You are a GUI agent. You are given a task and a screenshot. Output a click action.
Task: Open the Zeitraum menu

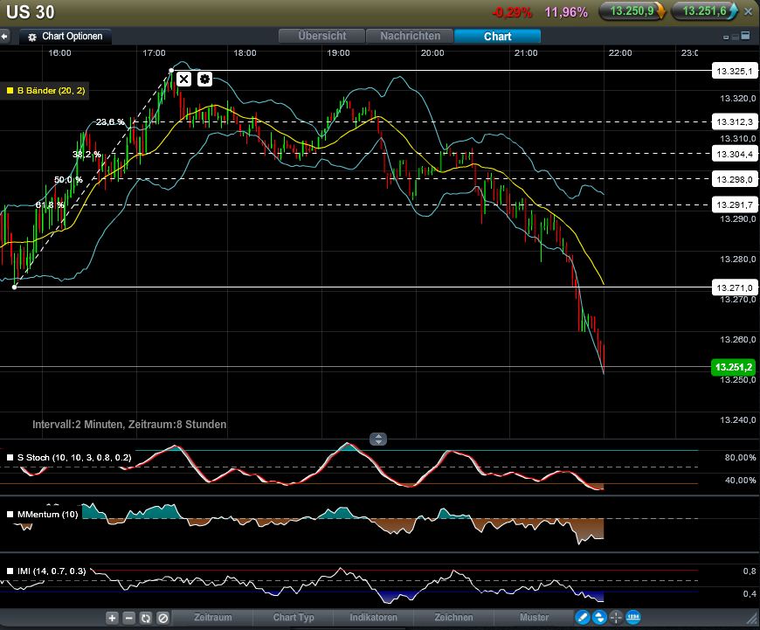click(213, 618)
